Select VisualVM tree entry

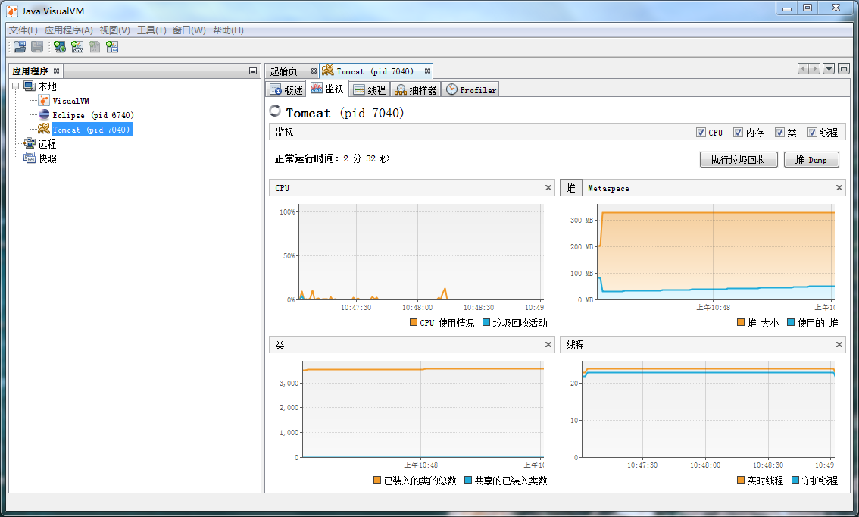pyautogui.click(x=70, y=101)
